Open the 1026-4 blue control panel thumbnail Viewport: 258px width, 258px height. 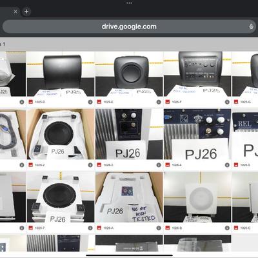point(197,134)
